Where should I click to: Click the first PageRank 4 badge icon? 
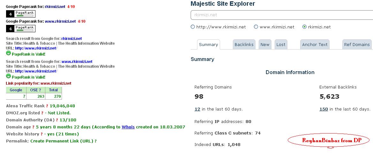point(21,14)
